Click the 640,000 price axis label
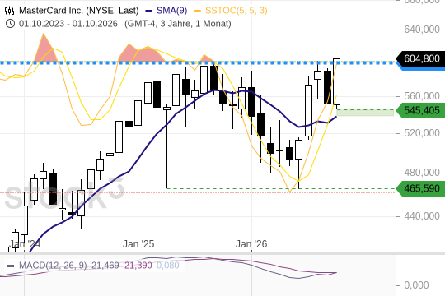This screenshot has width=445, height=296. [x=422, y=30]
